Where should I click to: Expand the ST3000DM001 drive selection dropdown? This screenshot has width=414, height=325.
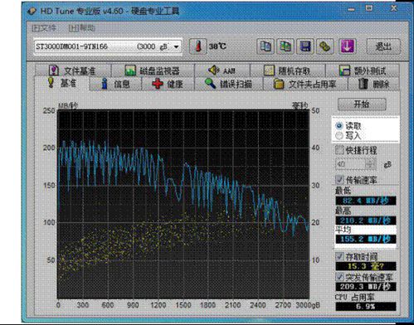(x=176, y=46)
